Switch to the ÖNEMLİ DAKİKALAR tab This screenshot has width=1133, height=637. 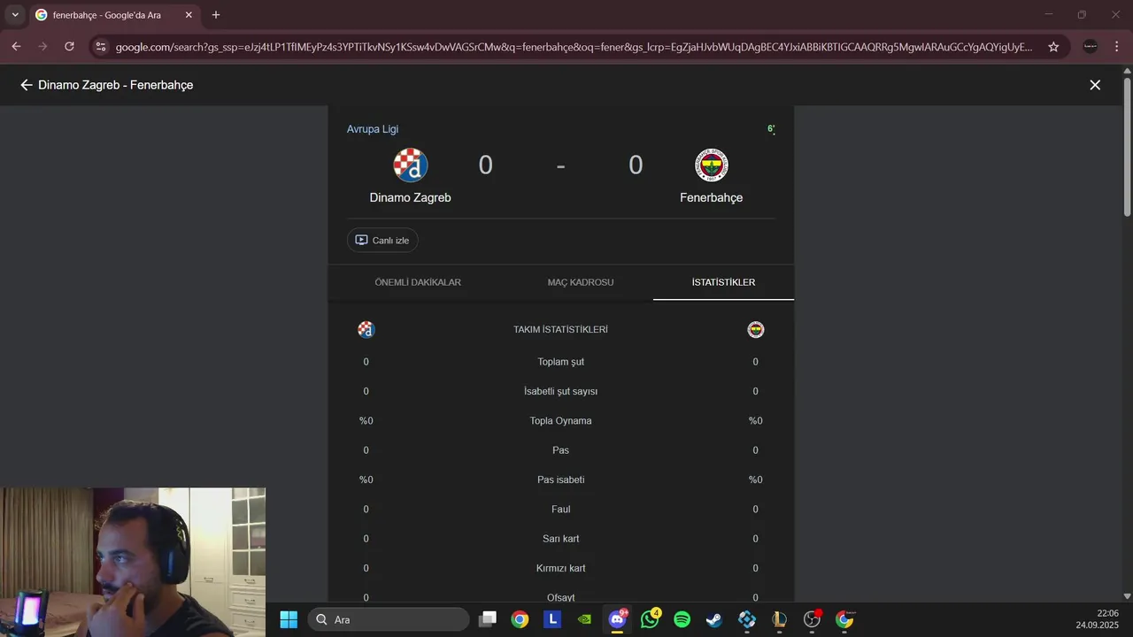tap(418, 282)
